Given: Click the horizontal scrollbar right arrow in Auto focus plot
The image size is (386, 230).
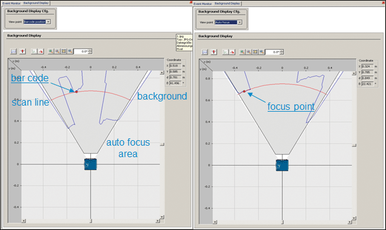Looking at the screenshot, I should tap(350, 222).
